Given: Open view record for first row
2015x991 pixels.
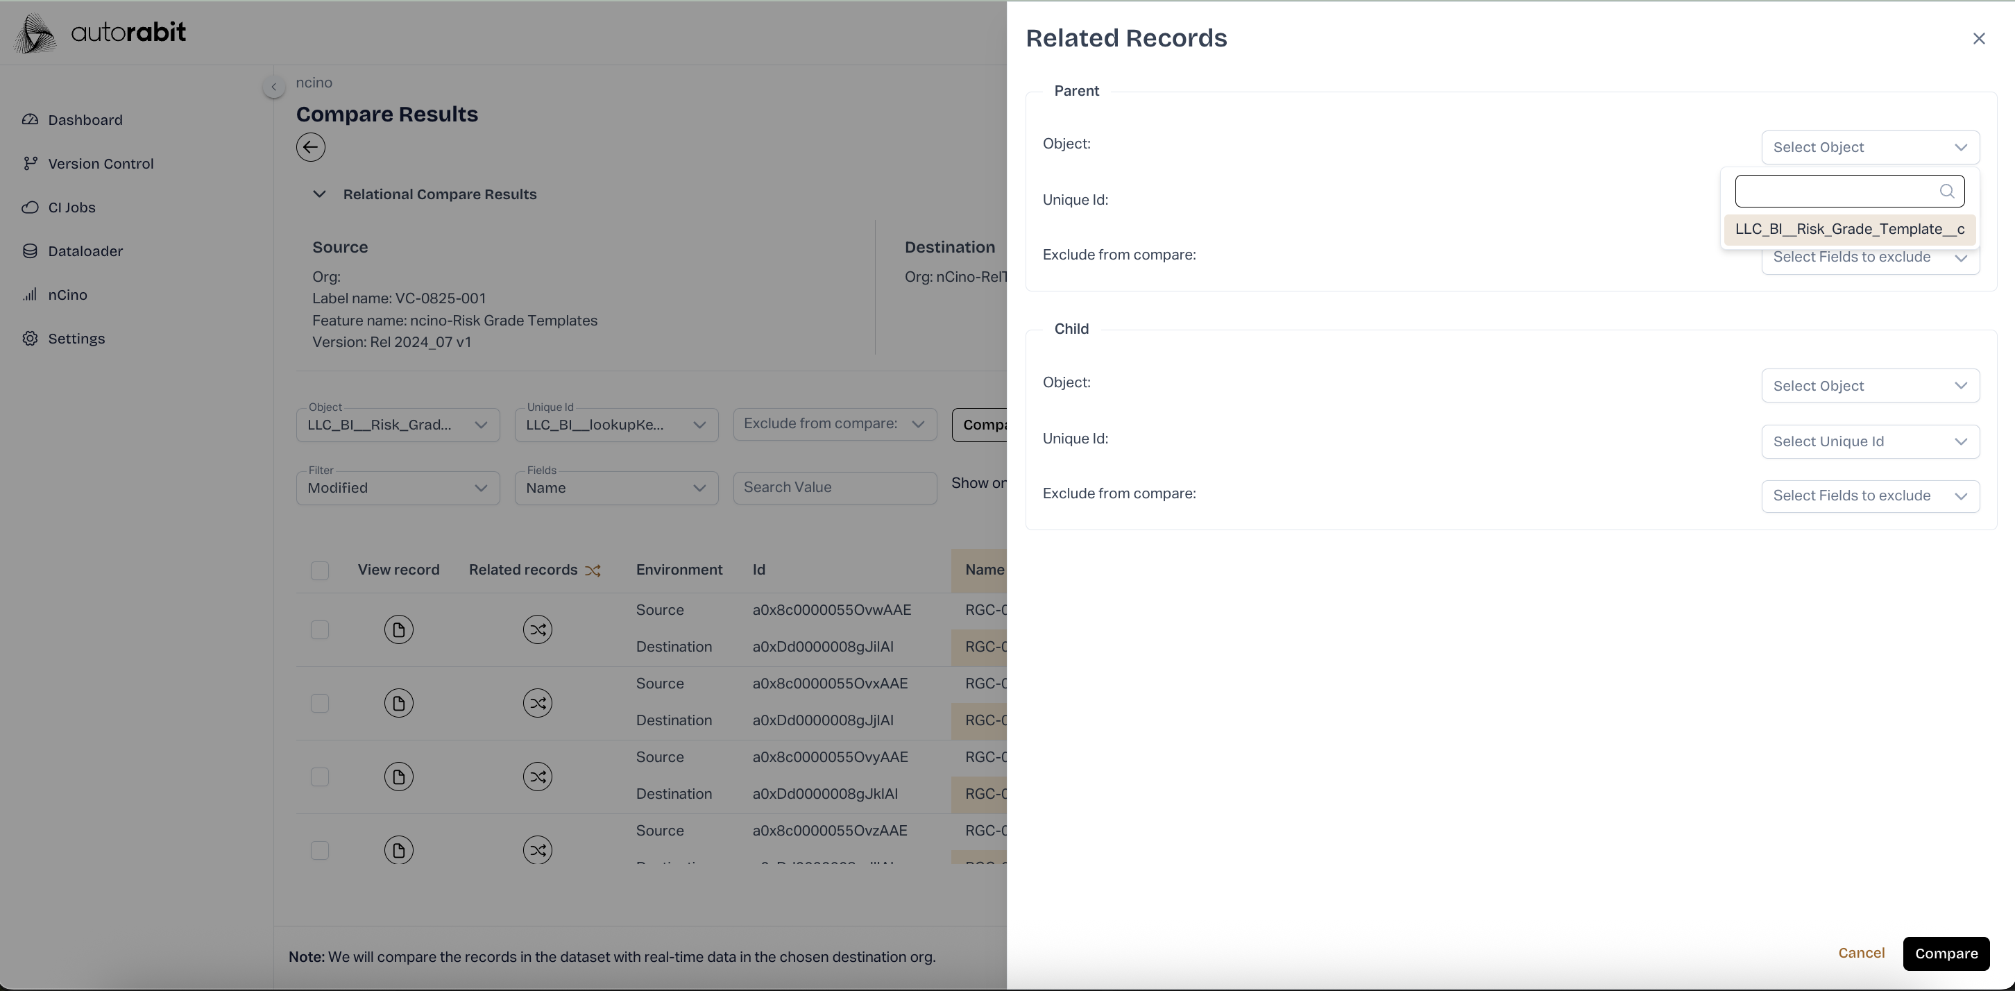Looking at the screenshot, I should pyautogui.click(x=398, y=629).
